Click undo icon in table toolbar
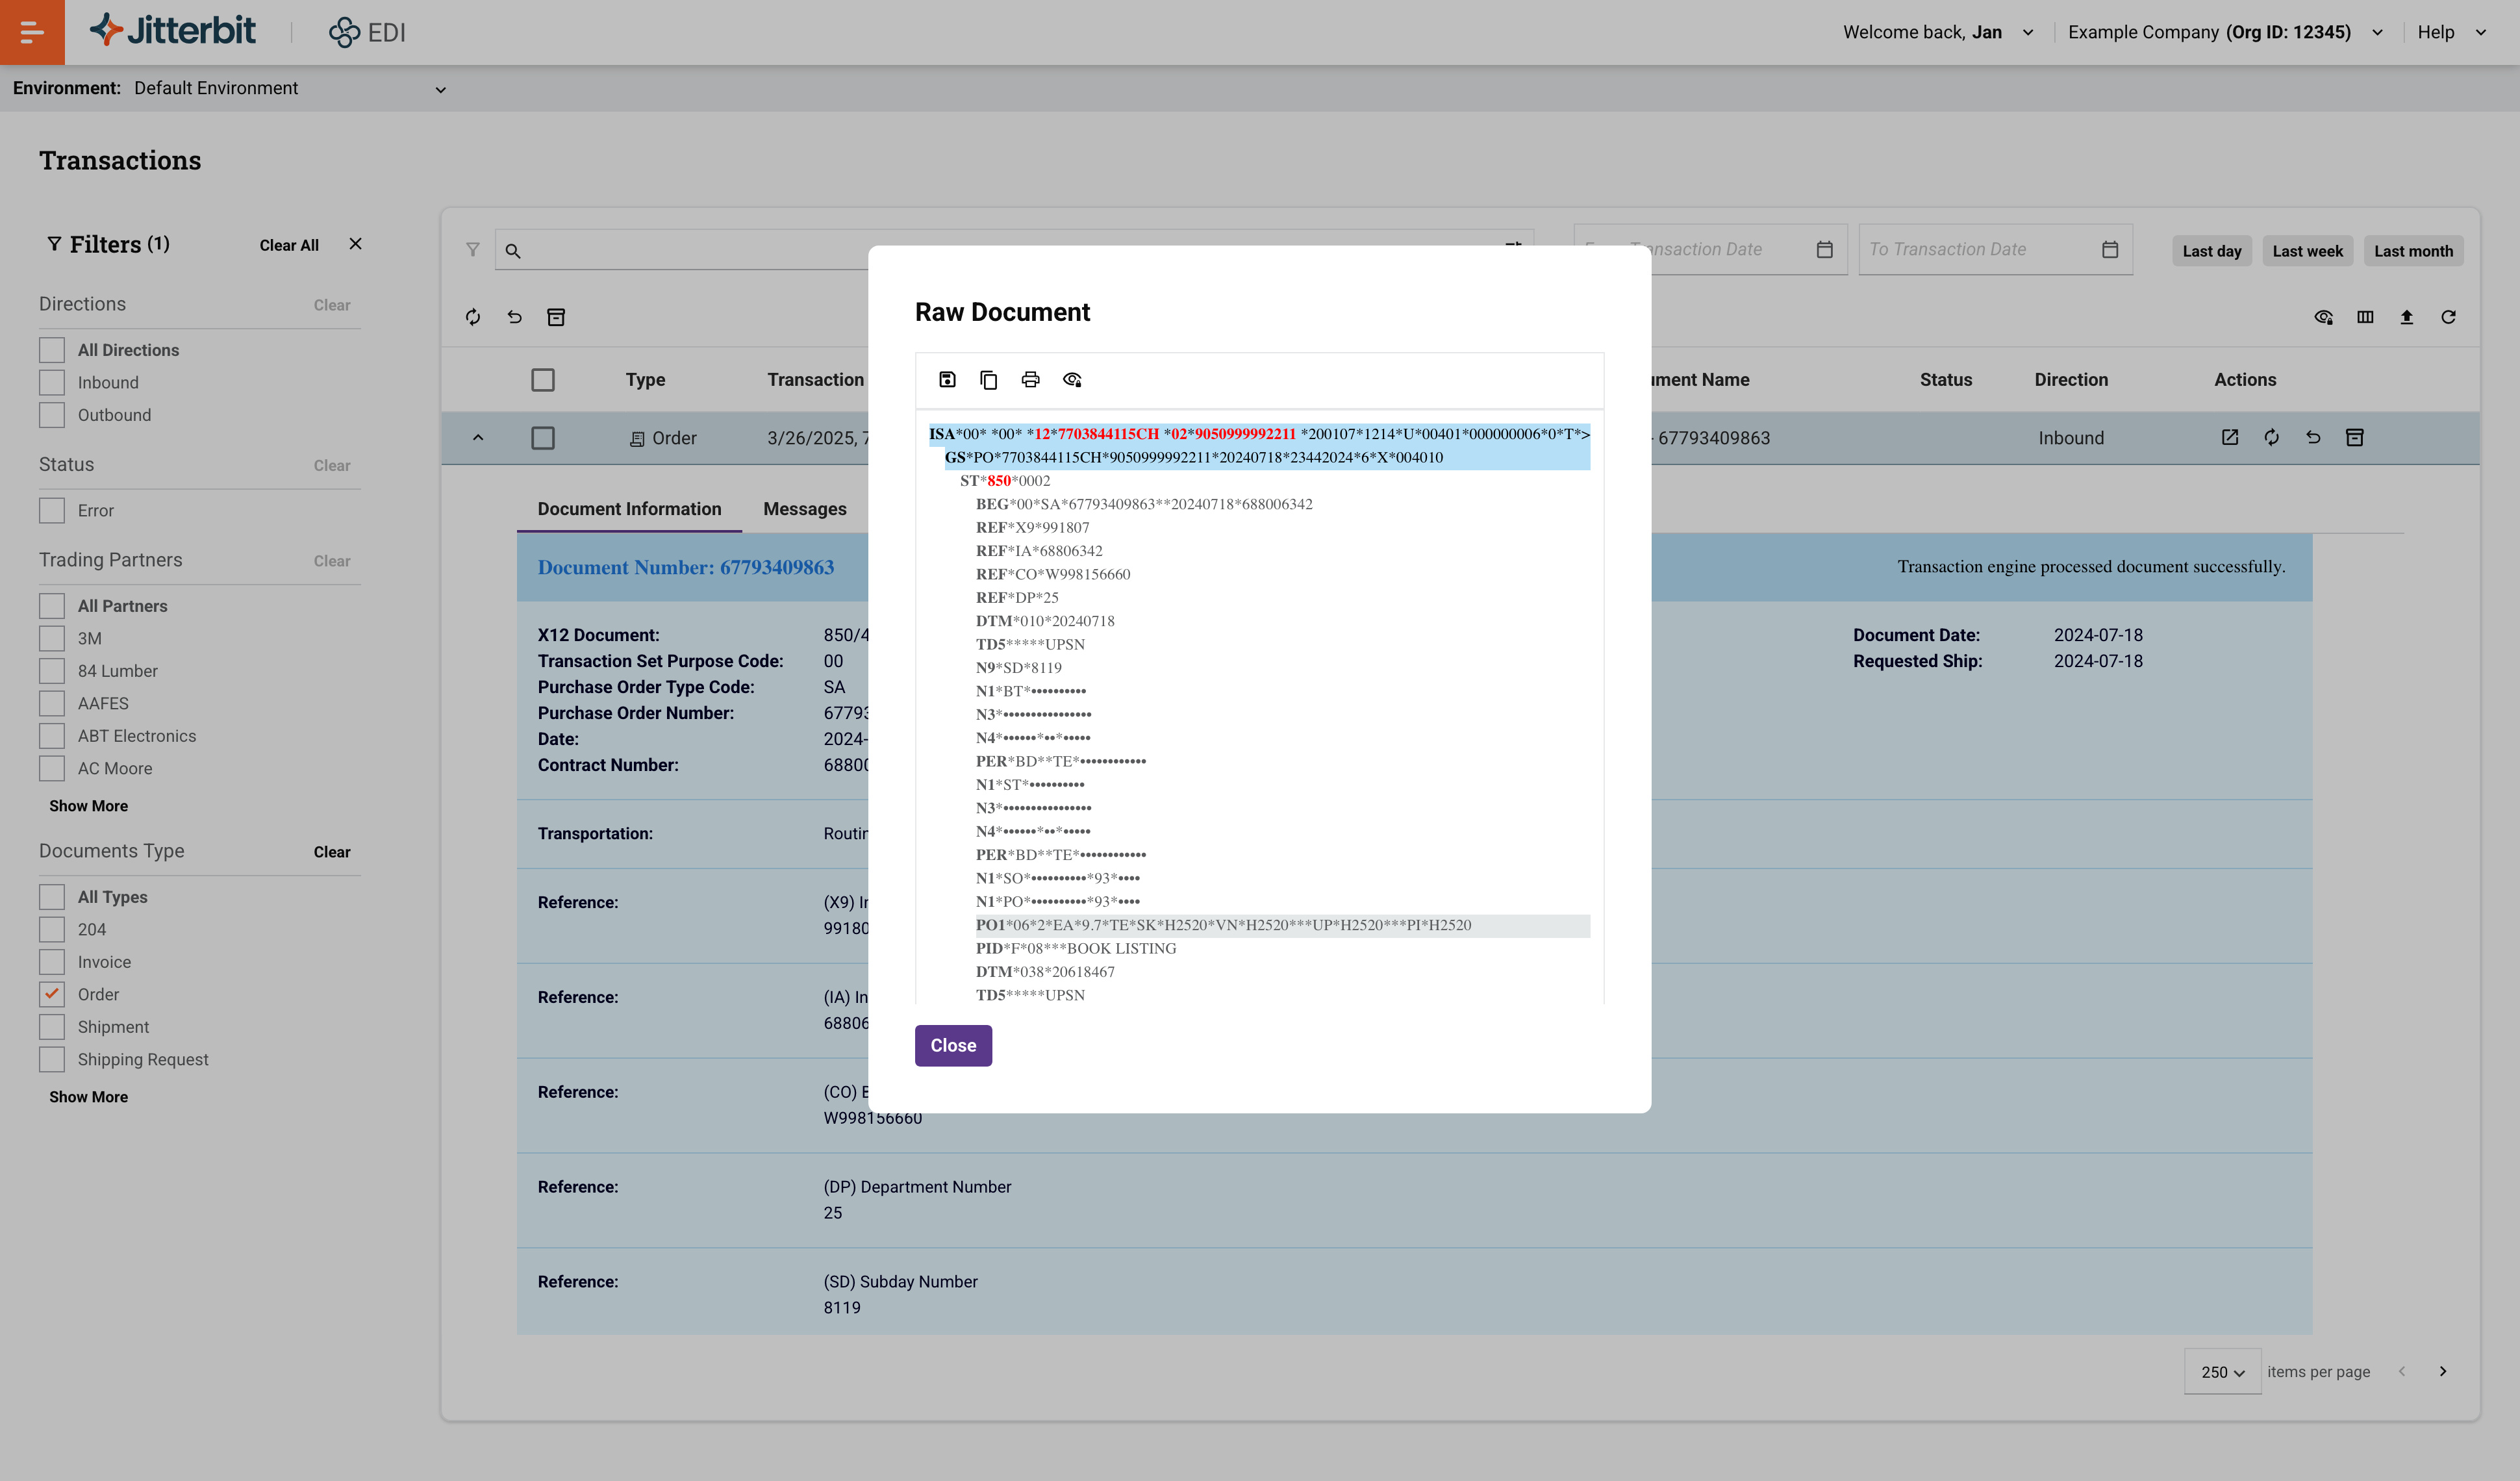Screen dimensions: 2520x1481 coord(514,317)
